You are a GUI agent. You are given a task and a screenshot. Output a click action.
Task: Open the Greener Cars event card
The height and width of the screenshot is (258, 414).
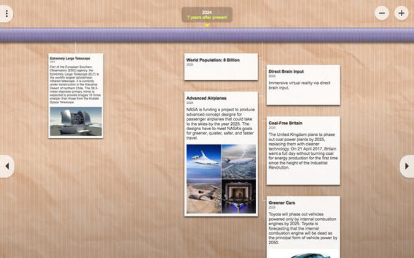[304, 227]
